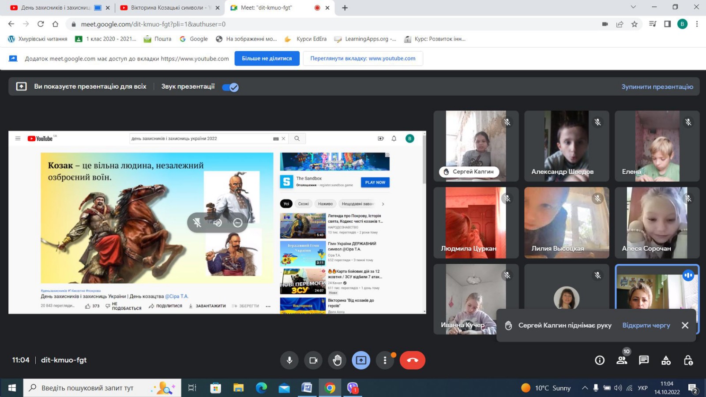The width and height of the screenshot is (706, 397).
Task: Mute the microphone in Meet controls
Action: tap(289, 360)
